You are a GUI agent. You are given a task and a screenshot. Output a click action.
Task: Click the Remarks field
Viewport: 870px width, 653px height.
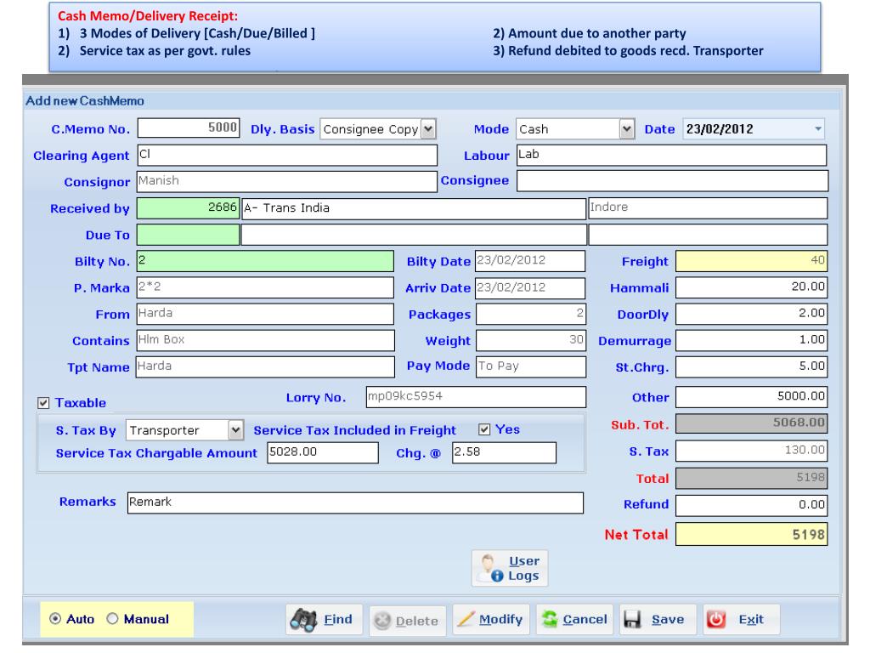coord(355,503)
